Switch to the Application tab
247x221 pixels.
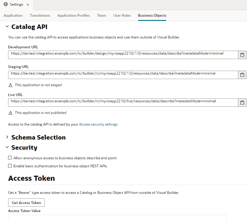pyautogui.click(x=13, y=16)
